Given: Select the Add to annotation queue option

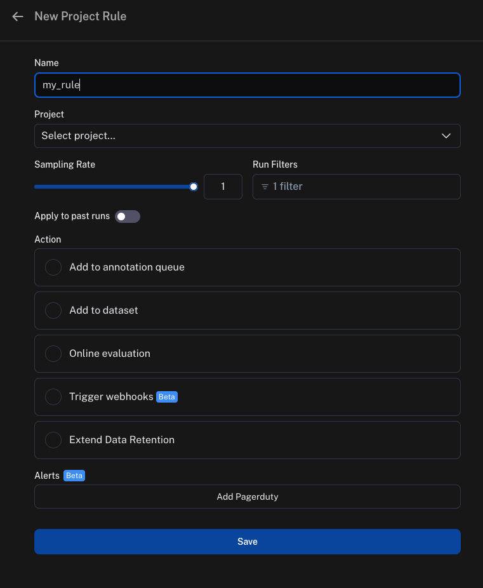Looking at the screenshot, I should [x=53, y=267].
